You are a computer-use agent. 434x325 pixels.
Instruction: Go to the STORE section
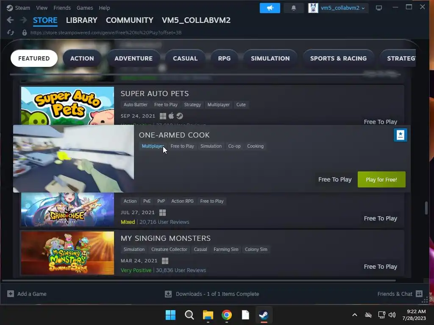(x=45, y=20)
